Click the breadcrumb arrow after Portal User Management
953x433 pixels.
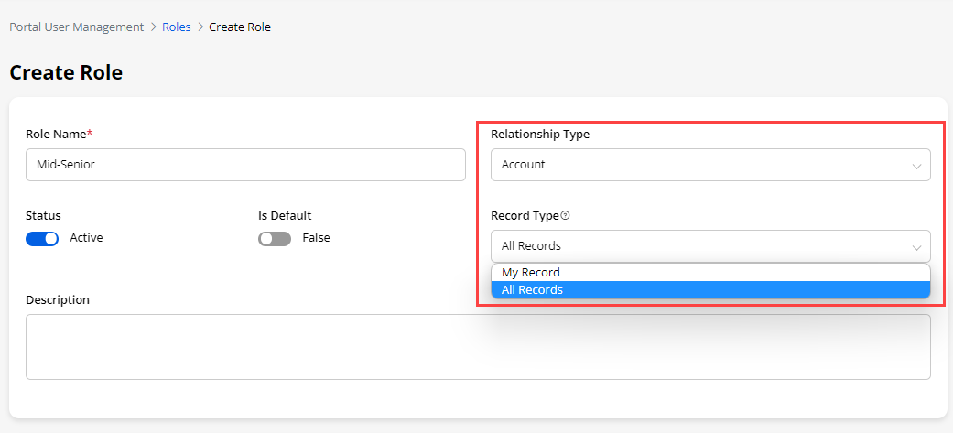pyautogui.click(x=153, y=27)
